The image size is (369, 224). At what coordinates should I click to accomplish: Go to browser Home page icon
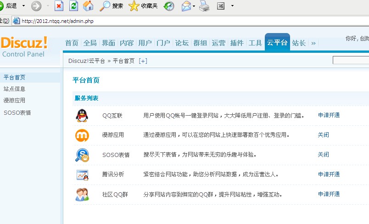pos(88,6)
